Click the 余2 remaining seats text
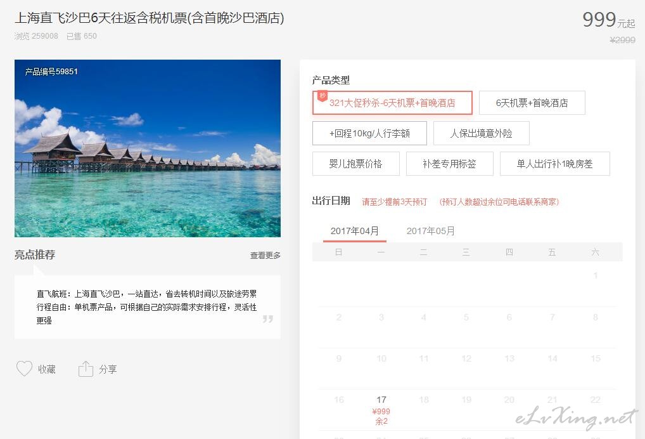The image size is (645, 439). (381, 421)
